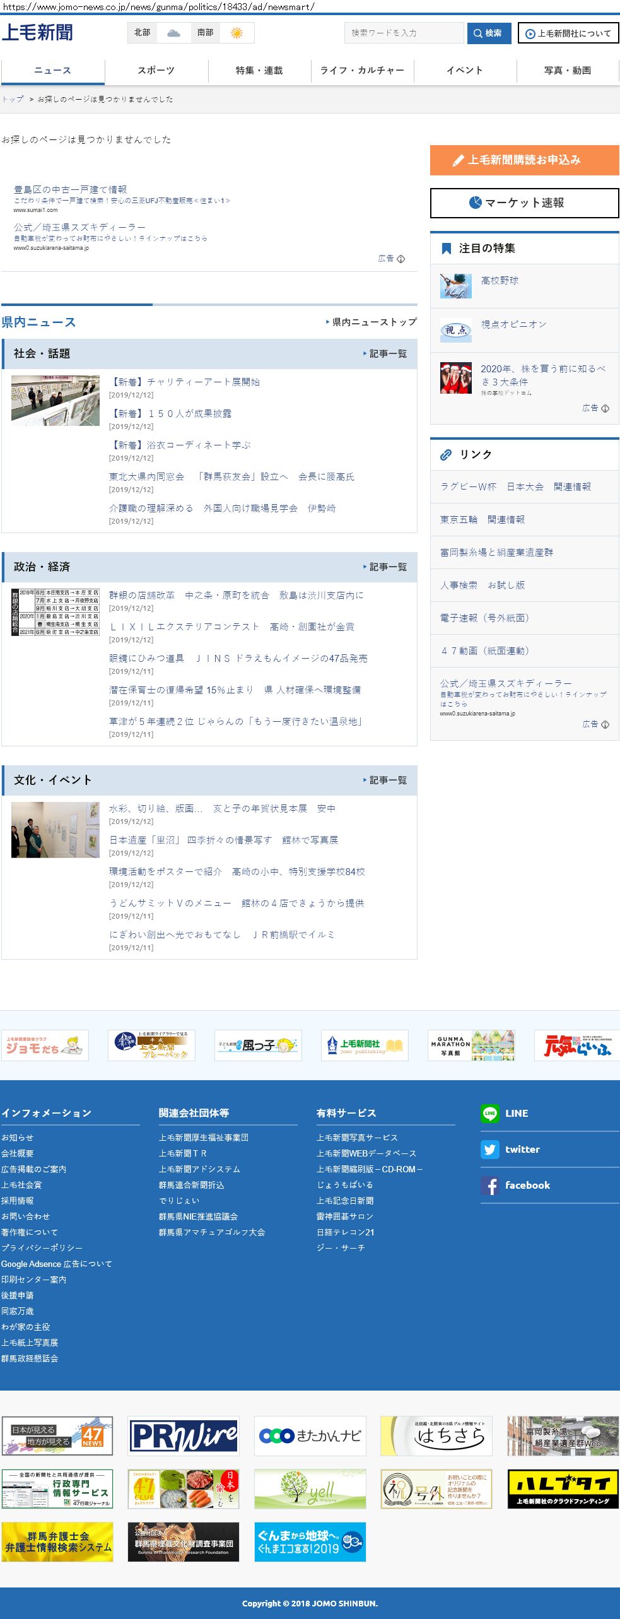Open the マーケット速報 button
Viewport: 620px width, 1619px height.
pyautogui.click(x=524, y=203)
